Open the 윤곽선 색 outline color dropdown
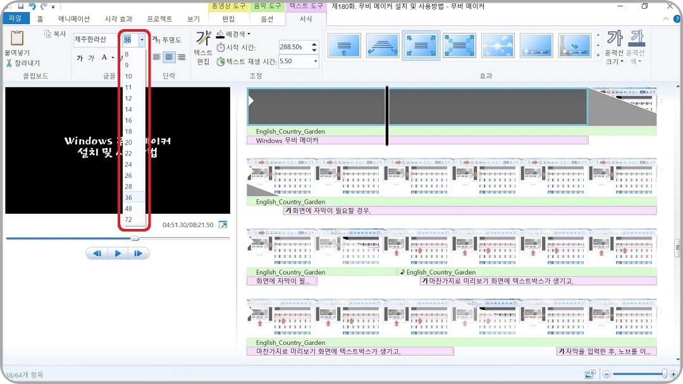 pos(636,48)
